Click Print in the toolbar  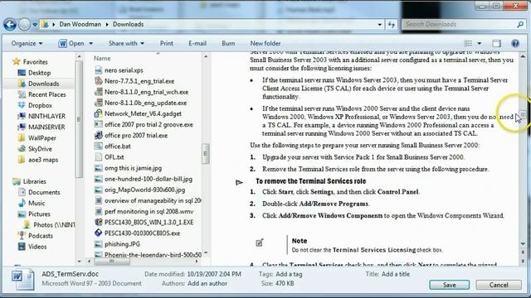(166, 43)
